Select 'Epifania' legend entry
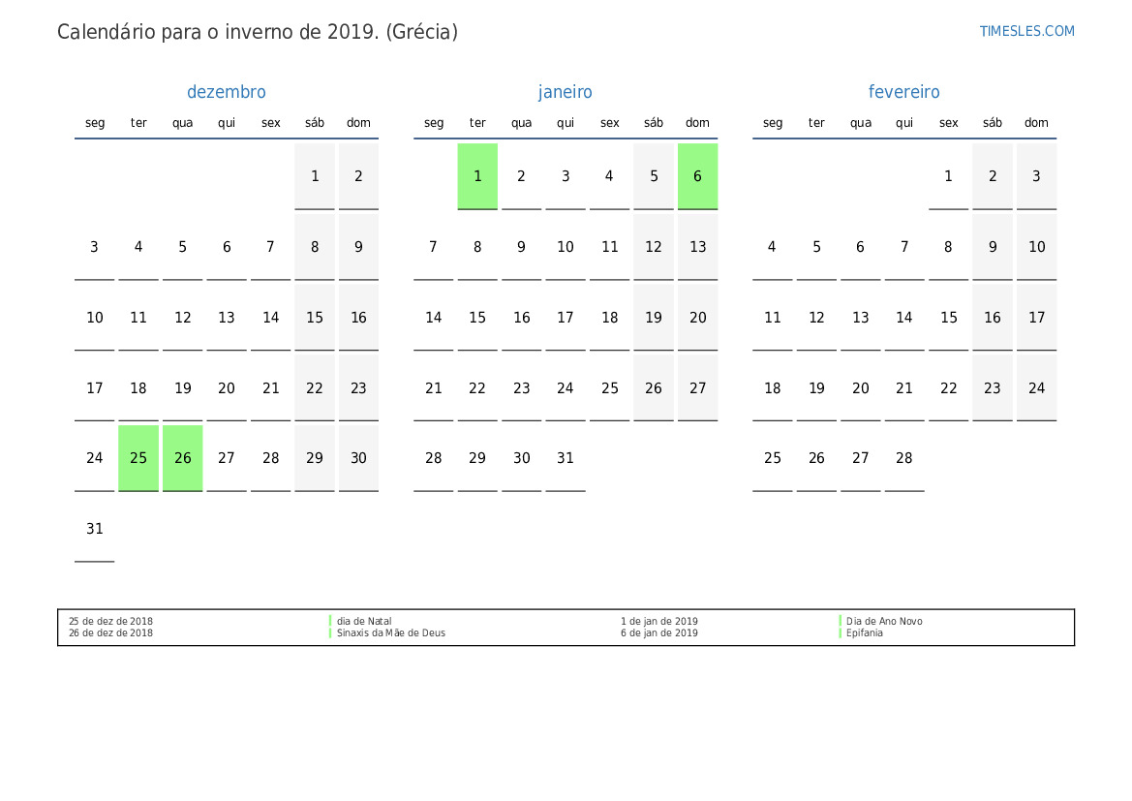 click(x=864, y=633)
